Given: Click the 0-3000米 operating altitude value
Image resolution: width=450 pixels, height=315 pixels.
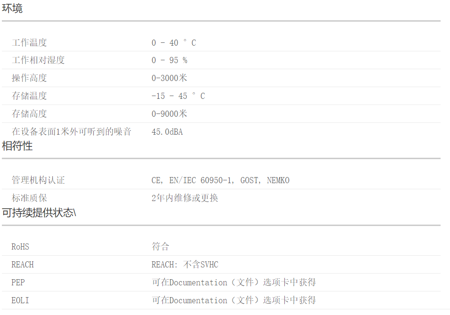Looking at the screenshot, I should pos(169,78).
